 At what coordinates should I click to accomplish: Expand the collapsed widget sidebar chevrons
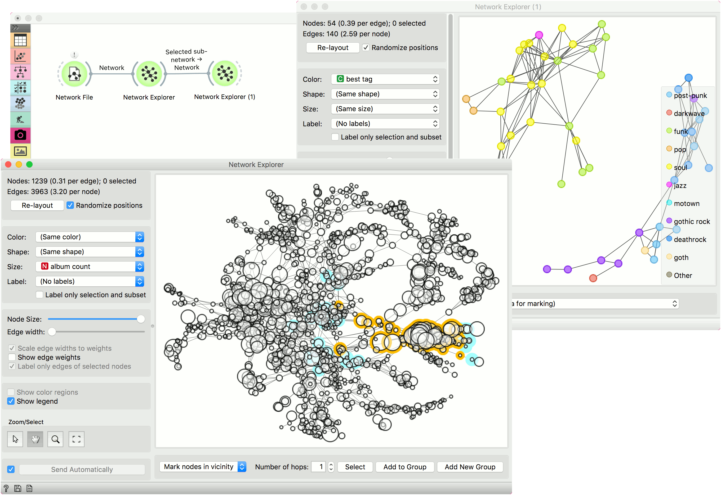click(16, 28)
